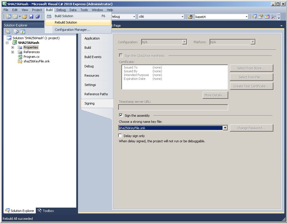This screenshot has width=287, height=223.
Task: Click the solution icon for 'SHA256Hash' solution
Action: tap(9, 38)
